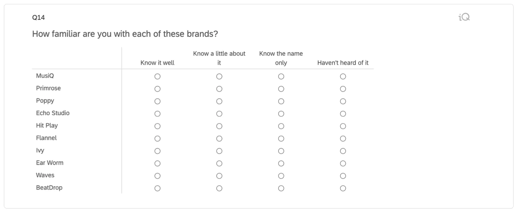Select 'Know it well' for Hit Play

click(158, 126)
